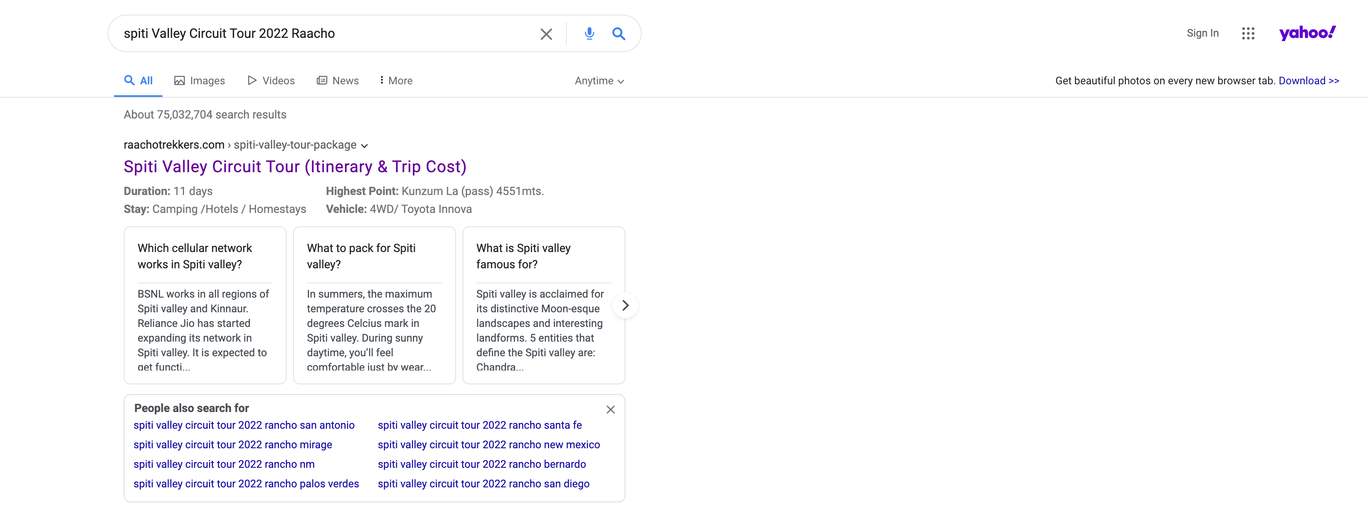Search rancho new mexico suggestion
This screenshot has height=513, width=1368.
(x=489, y=445)
